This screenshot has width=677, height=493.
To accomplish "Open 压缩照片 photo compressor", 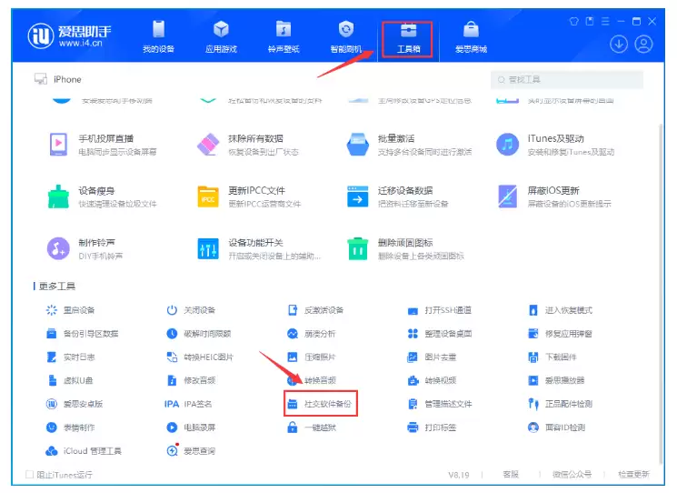I will click(x=312, y=357).
